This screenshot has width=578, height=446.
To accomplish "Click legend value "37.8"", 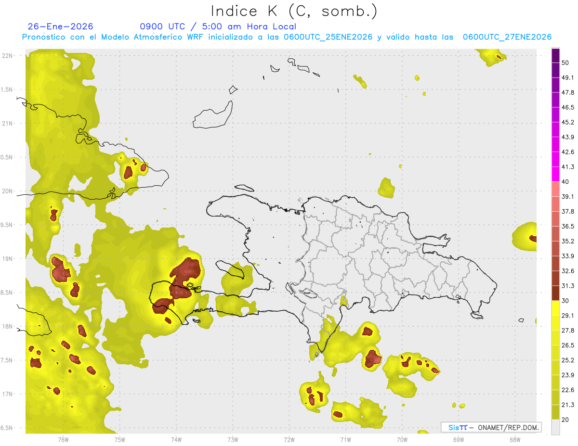I will point(568,212).
